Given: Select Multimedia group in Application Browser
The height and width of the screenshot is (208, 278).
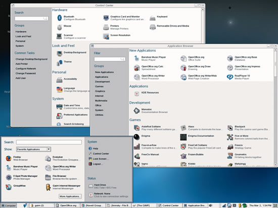Looking at the screenshot, I should 101,101.
